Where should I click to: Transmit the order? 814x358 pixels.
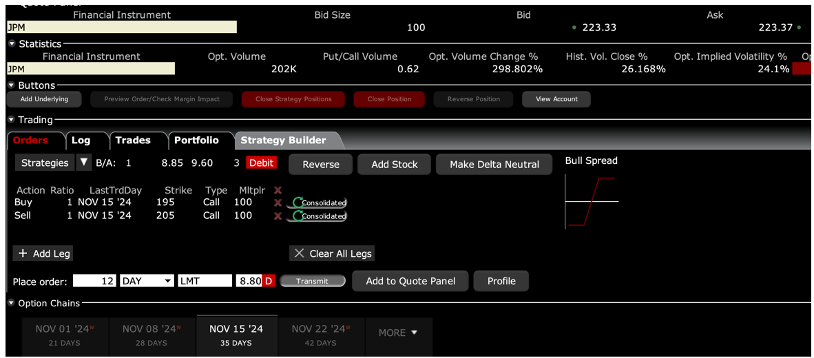tap(313, 281)
